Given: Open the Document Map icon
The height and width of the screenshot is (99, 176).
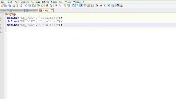Looking at the screenshot, I should 89,5.
